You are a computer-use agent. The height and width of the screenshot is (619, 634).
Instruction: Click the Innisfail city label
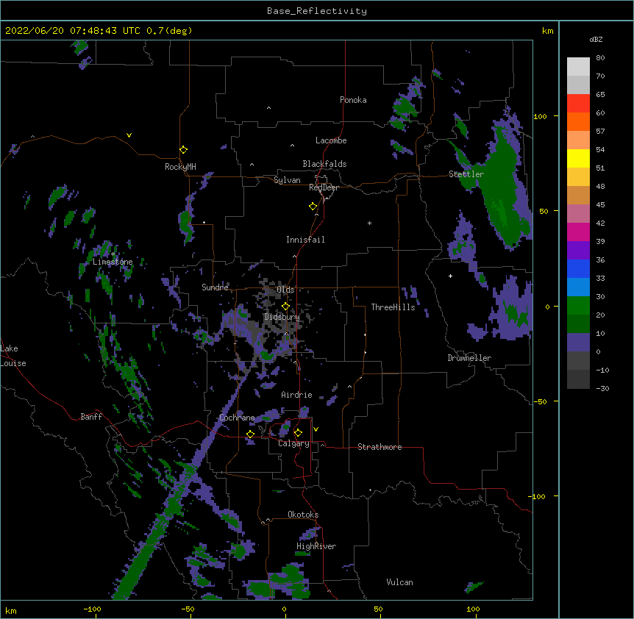tap(305, 240)
